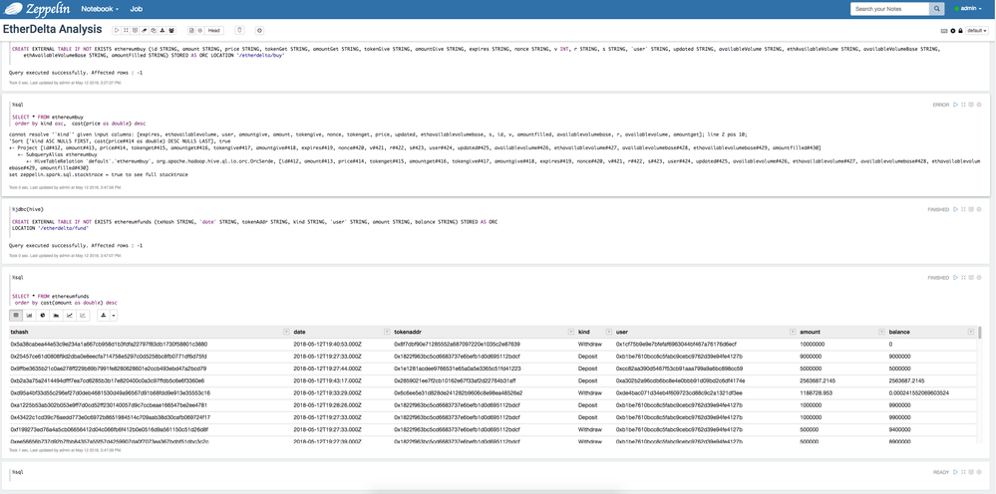This screenshot has height=494, width=996.
Task: Show keyboard shortcuts list
Action: pyautogui.click(x=944, y=31)
